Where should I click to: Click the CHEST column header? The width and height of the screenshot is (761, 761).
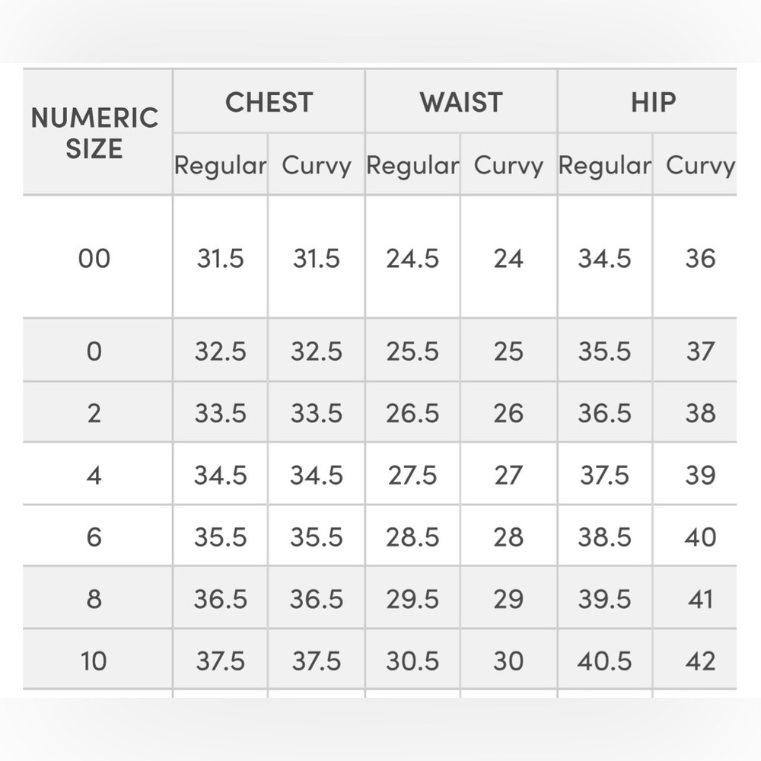coord(269,103)
